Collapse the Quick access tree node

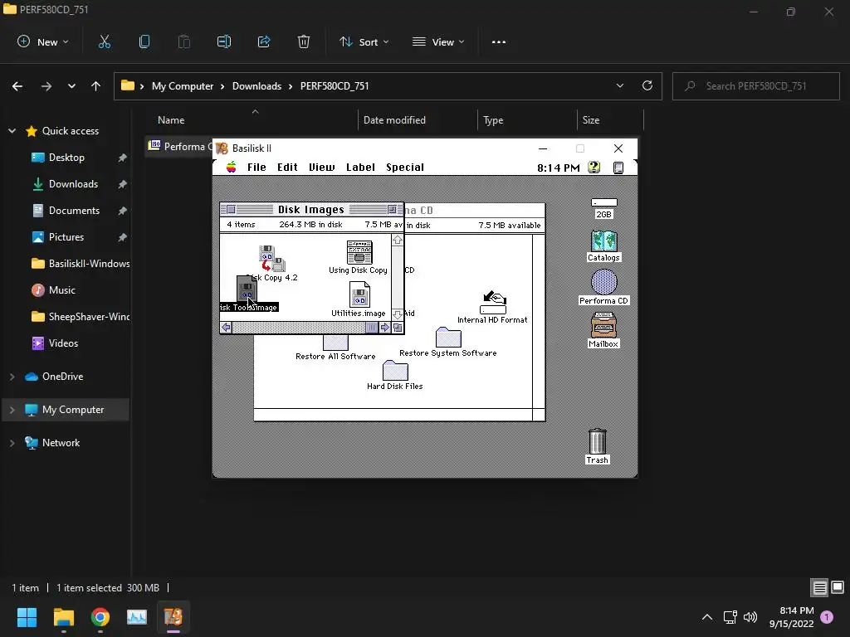pos(12,130)
